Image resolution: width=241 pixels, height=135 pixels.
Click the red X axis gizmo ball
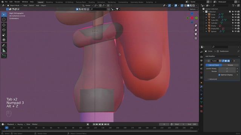(x=192, y=18)
